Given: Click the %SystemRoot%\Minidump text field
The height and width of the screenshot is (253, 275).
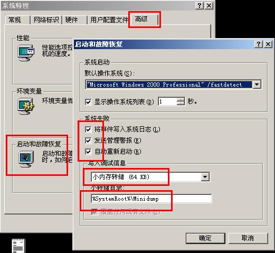Looking at the screenshot, I should pos(151,199).
